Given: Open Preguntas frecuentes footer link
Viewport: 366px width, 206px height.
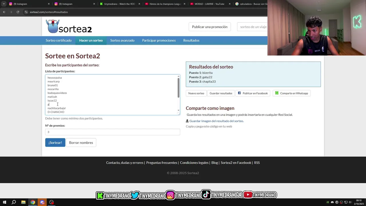Looking at the screenshot, I should point(162,163).
